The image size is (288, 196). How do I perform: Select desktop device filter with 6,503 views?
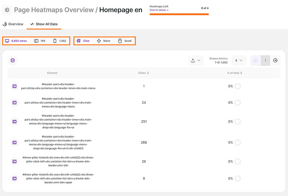(x=16, y=41)
